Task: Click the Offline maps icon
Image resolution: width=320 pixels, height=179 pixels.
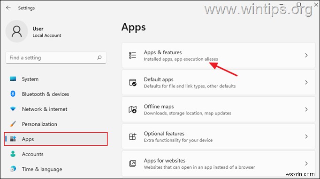Action: [x=132, y=109]
